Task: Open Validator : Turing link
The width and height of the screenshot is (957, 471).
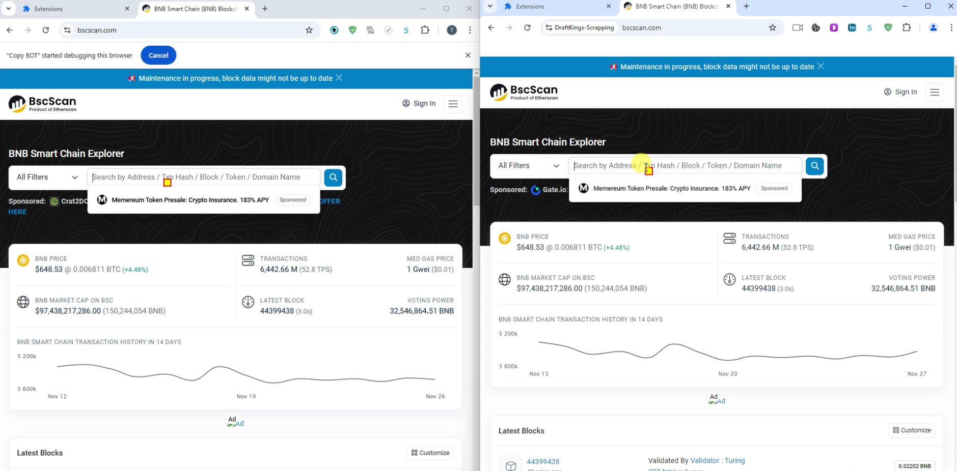Action: tap(718, 461)
